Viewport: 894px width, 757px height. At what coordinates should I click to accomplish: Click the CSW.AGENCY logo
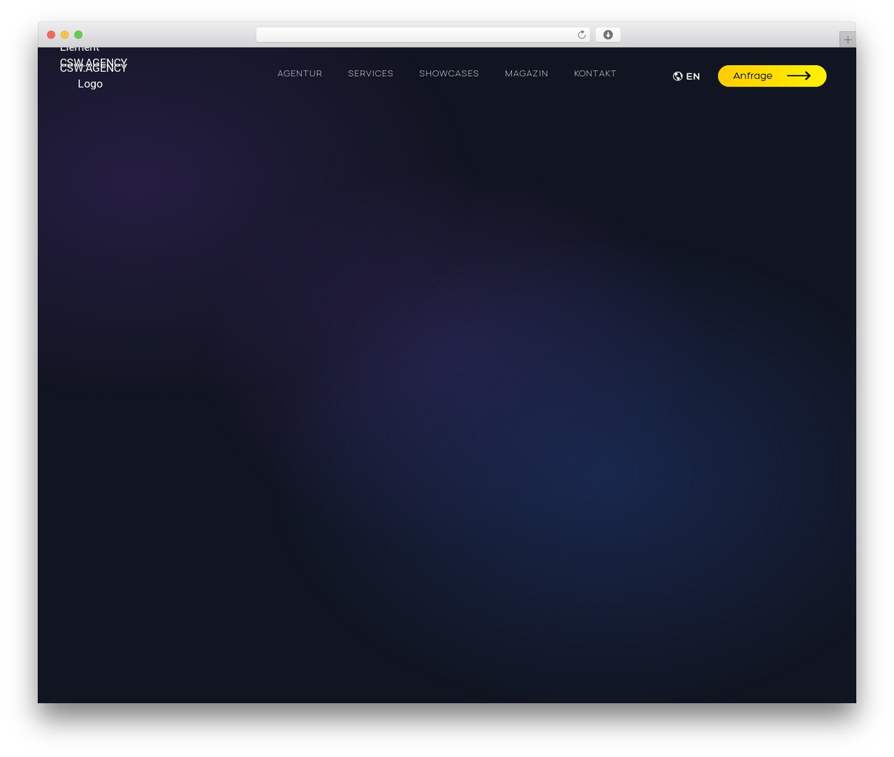click(94, 68)
